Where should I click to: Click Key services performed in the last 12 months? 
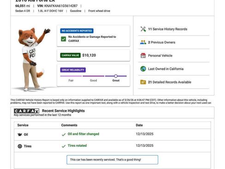pos(42,115)
